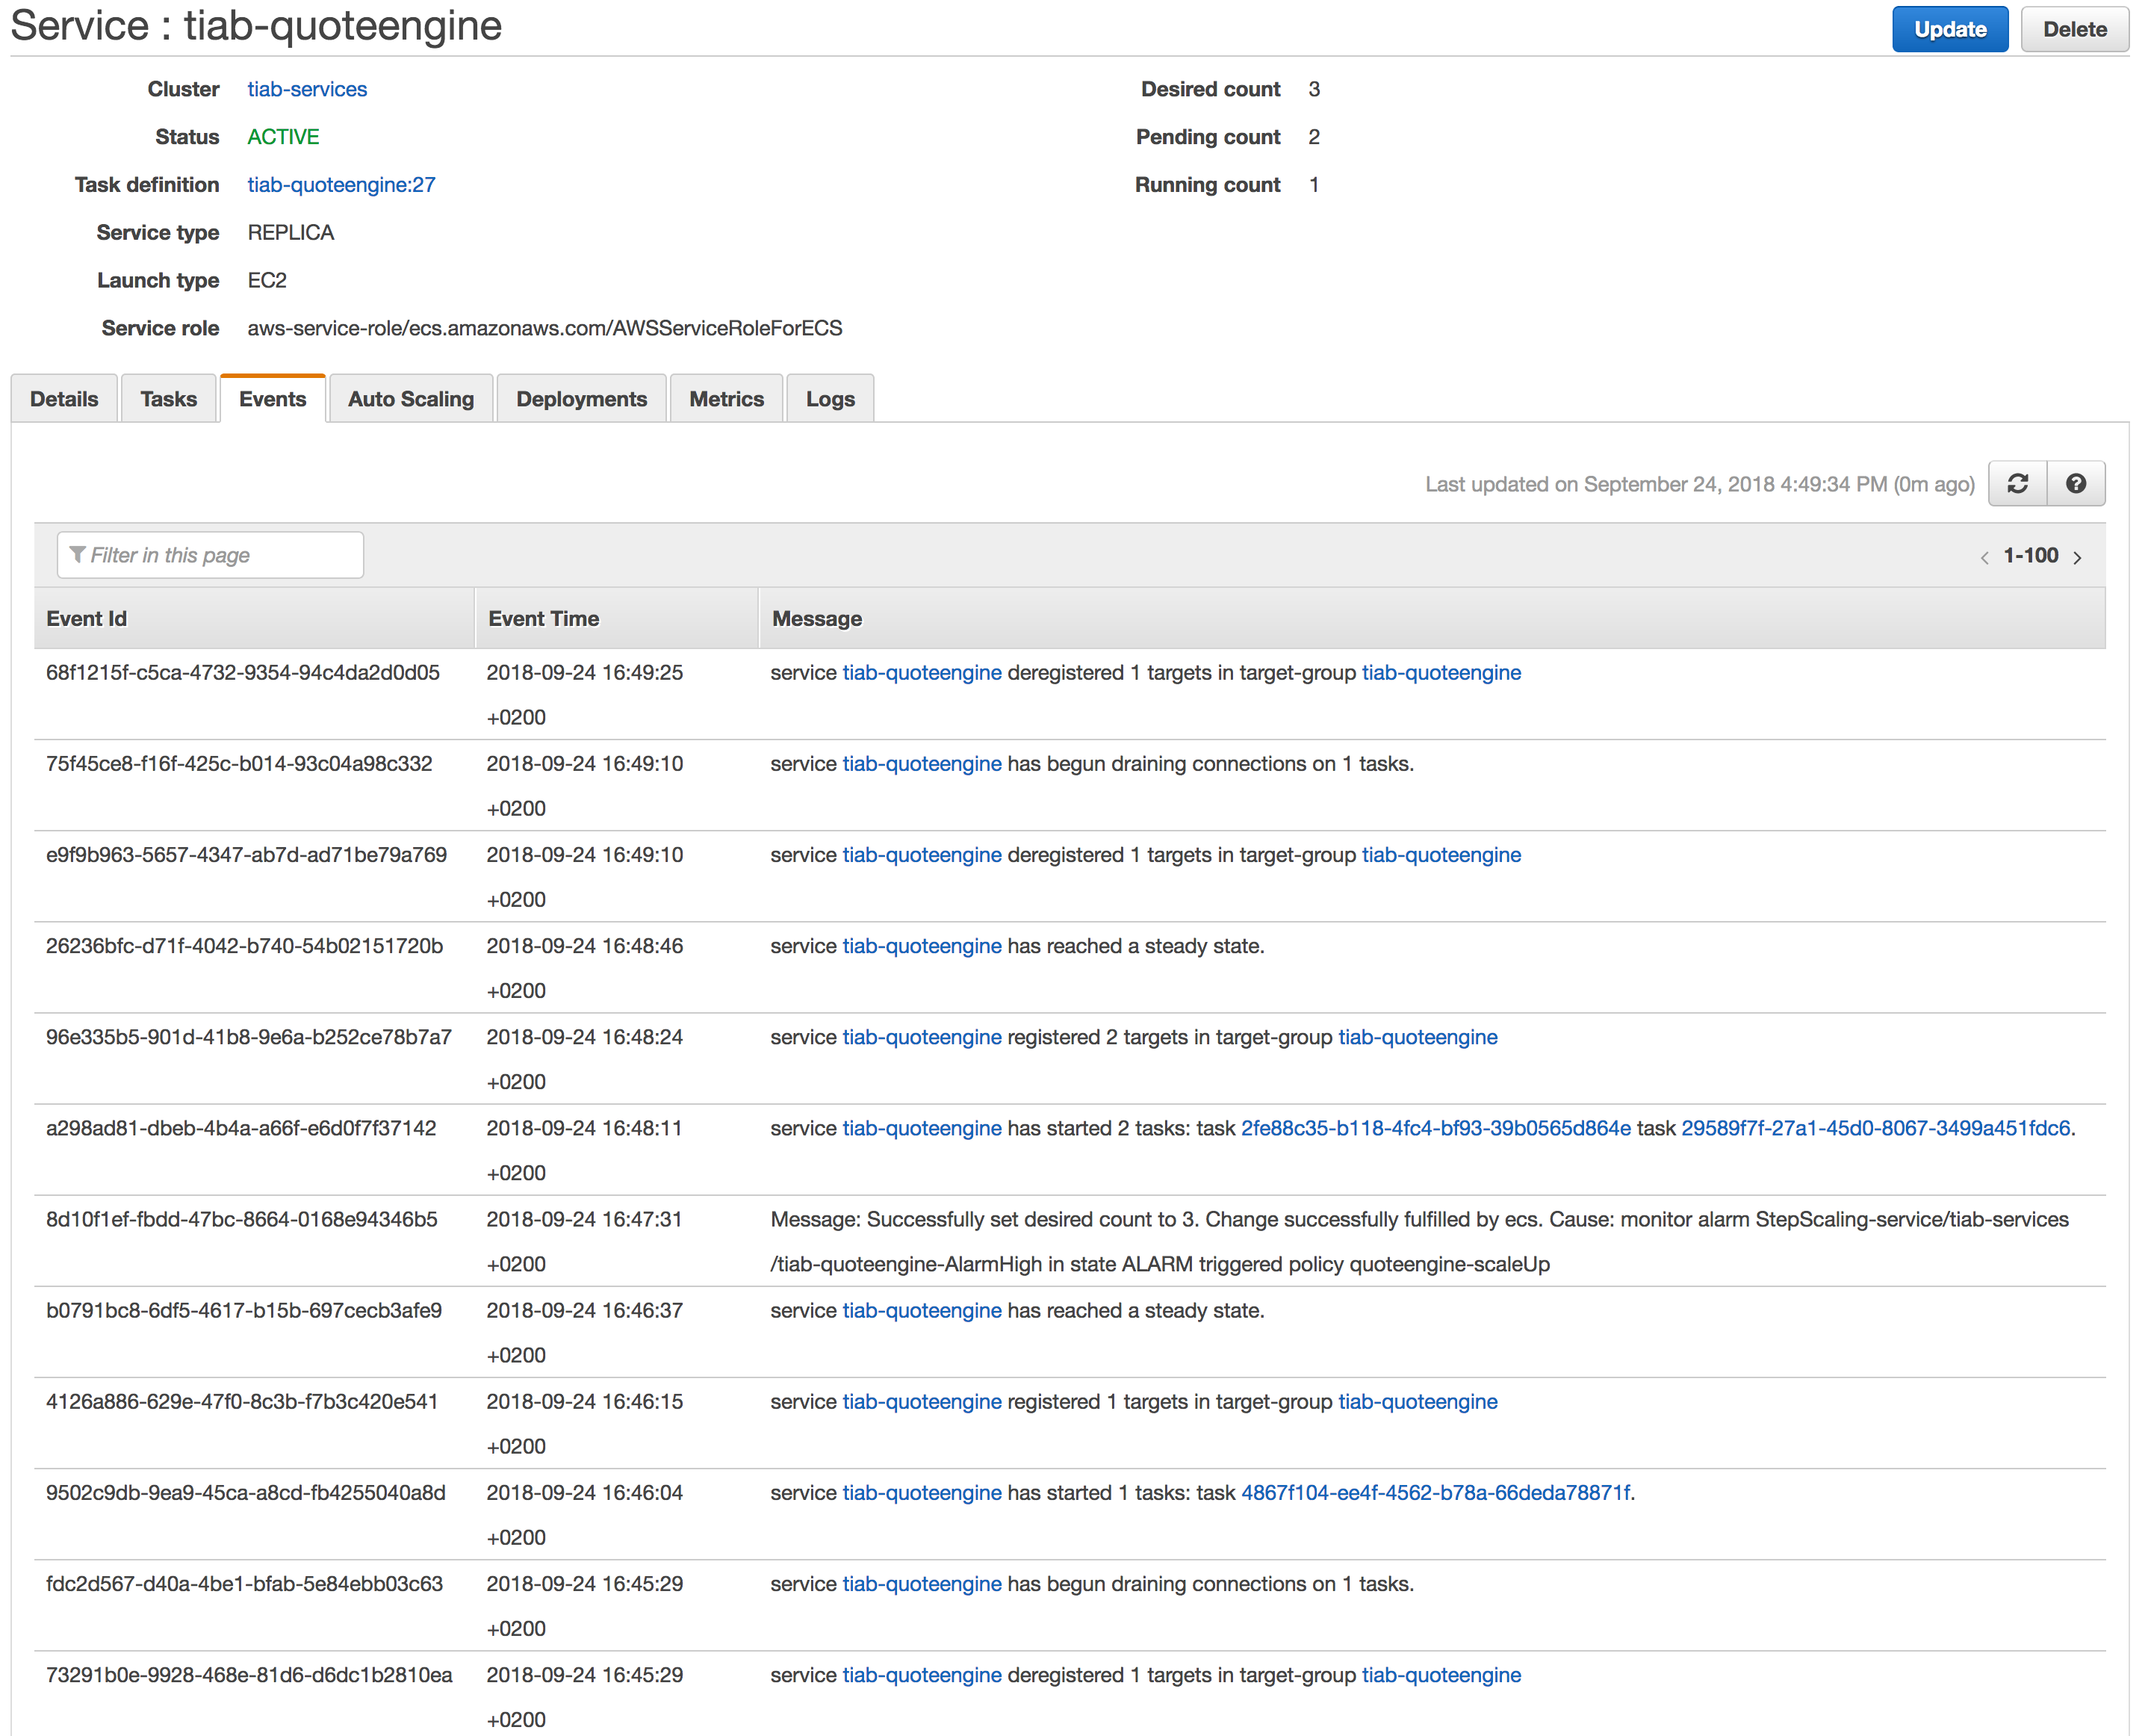Screen dimensions: 2148x1736
Task: Select event id fdc2d567-d40a-4be1-bfab-5e84ebb03c63
Action: coord(244,1584)
